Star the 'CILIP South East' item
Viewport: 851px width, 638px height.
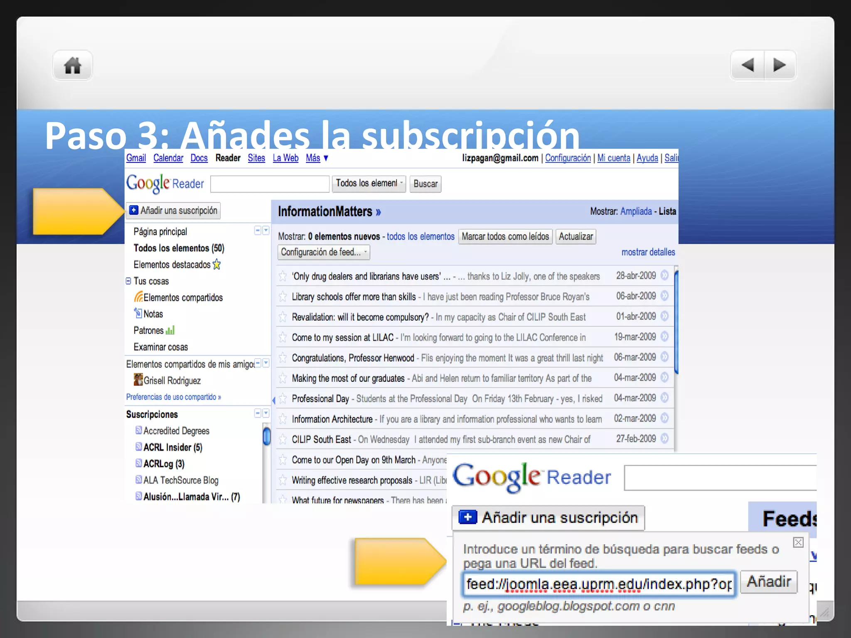tap(283, 439)
